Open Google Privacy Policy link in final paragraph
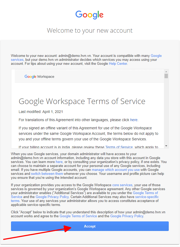Image resolution: width=180 pixels, height=247 pixels. click(x=127, y=216)
